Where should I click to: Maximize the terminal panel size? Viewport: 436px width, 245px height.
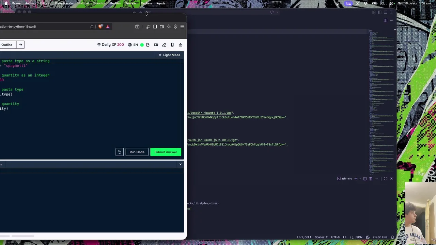(386, 179)
